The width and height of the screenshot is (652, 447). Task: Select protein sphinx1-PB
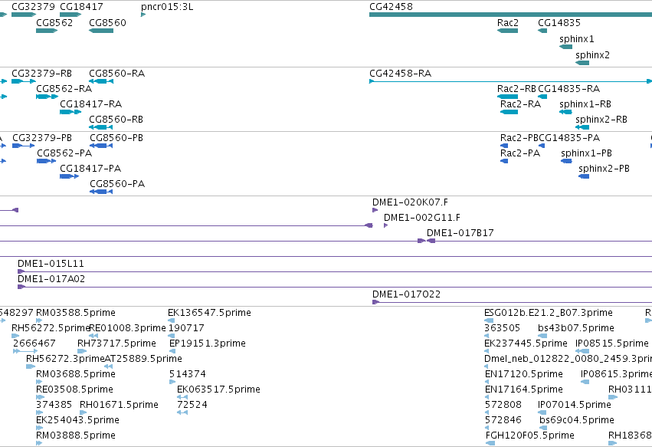coord(566,161)
